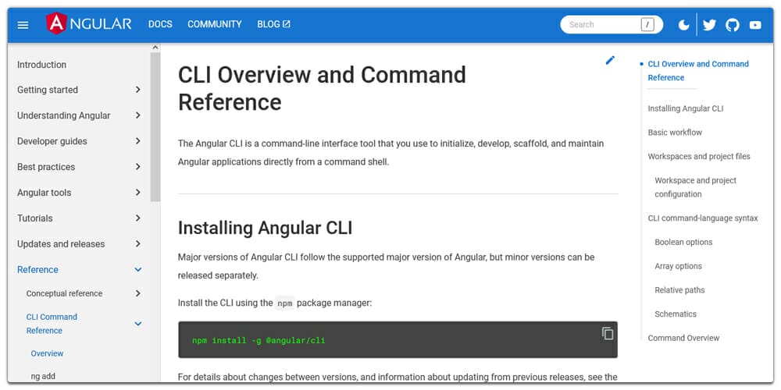Jump to Boolean options section
781x390 pixels.
[683, 243]
